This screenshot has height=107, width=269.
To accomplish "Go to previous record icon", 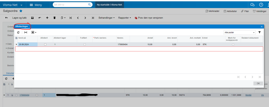I will [78, 18].
